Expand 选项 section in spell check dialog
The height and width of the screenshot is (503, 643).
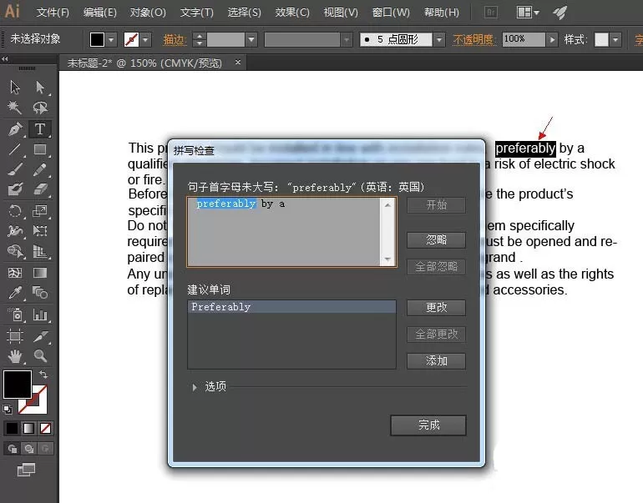[195, 387]
